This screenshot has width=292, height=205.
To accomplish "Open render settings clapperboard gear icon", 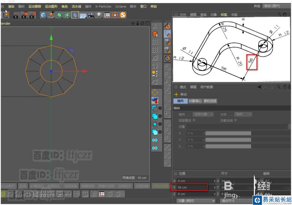I will coord(32,15).
